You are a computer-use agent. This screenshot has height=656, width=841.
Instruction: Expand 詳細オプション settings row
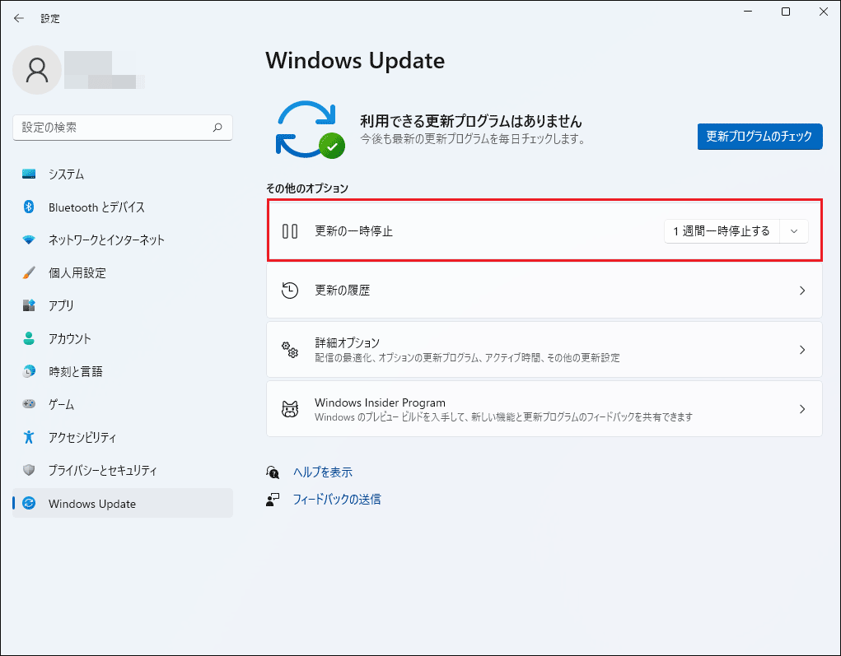tap(544, 349)
